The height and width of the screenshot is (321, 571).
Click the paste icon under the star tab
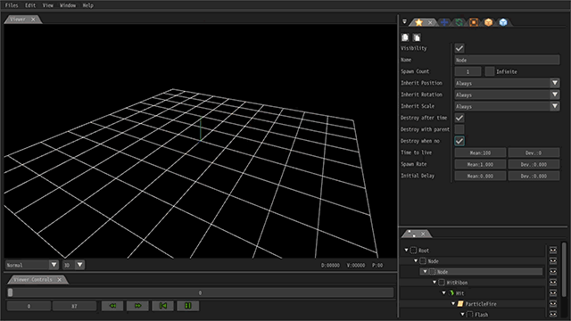(x=417, y=37)
